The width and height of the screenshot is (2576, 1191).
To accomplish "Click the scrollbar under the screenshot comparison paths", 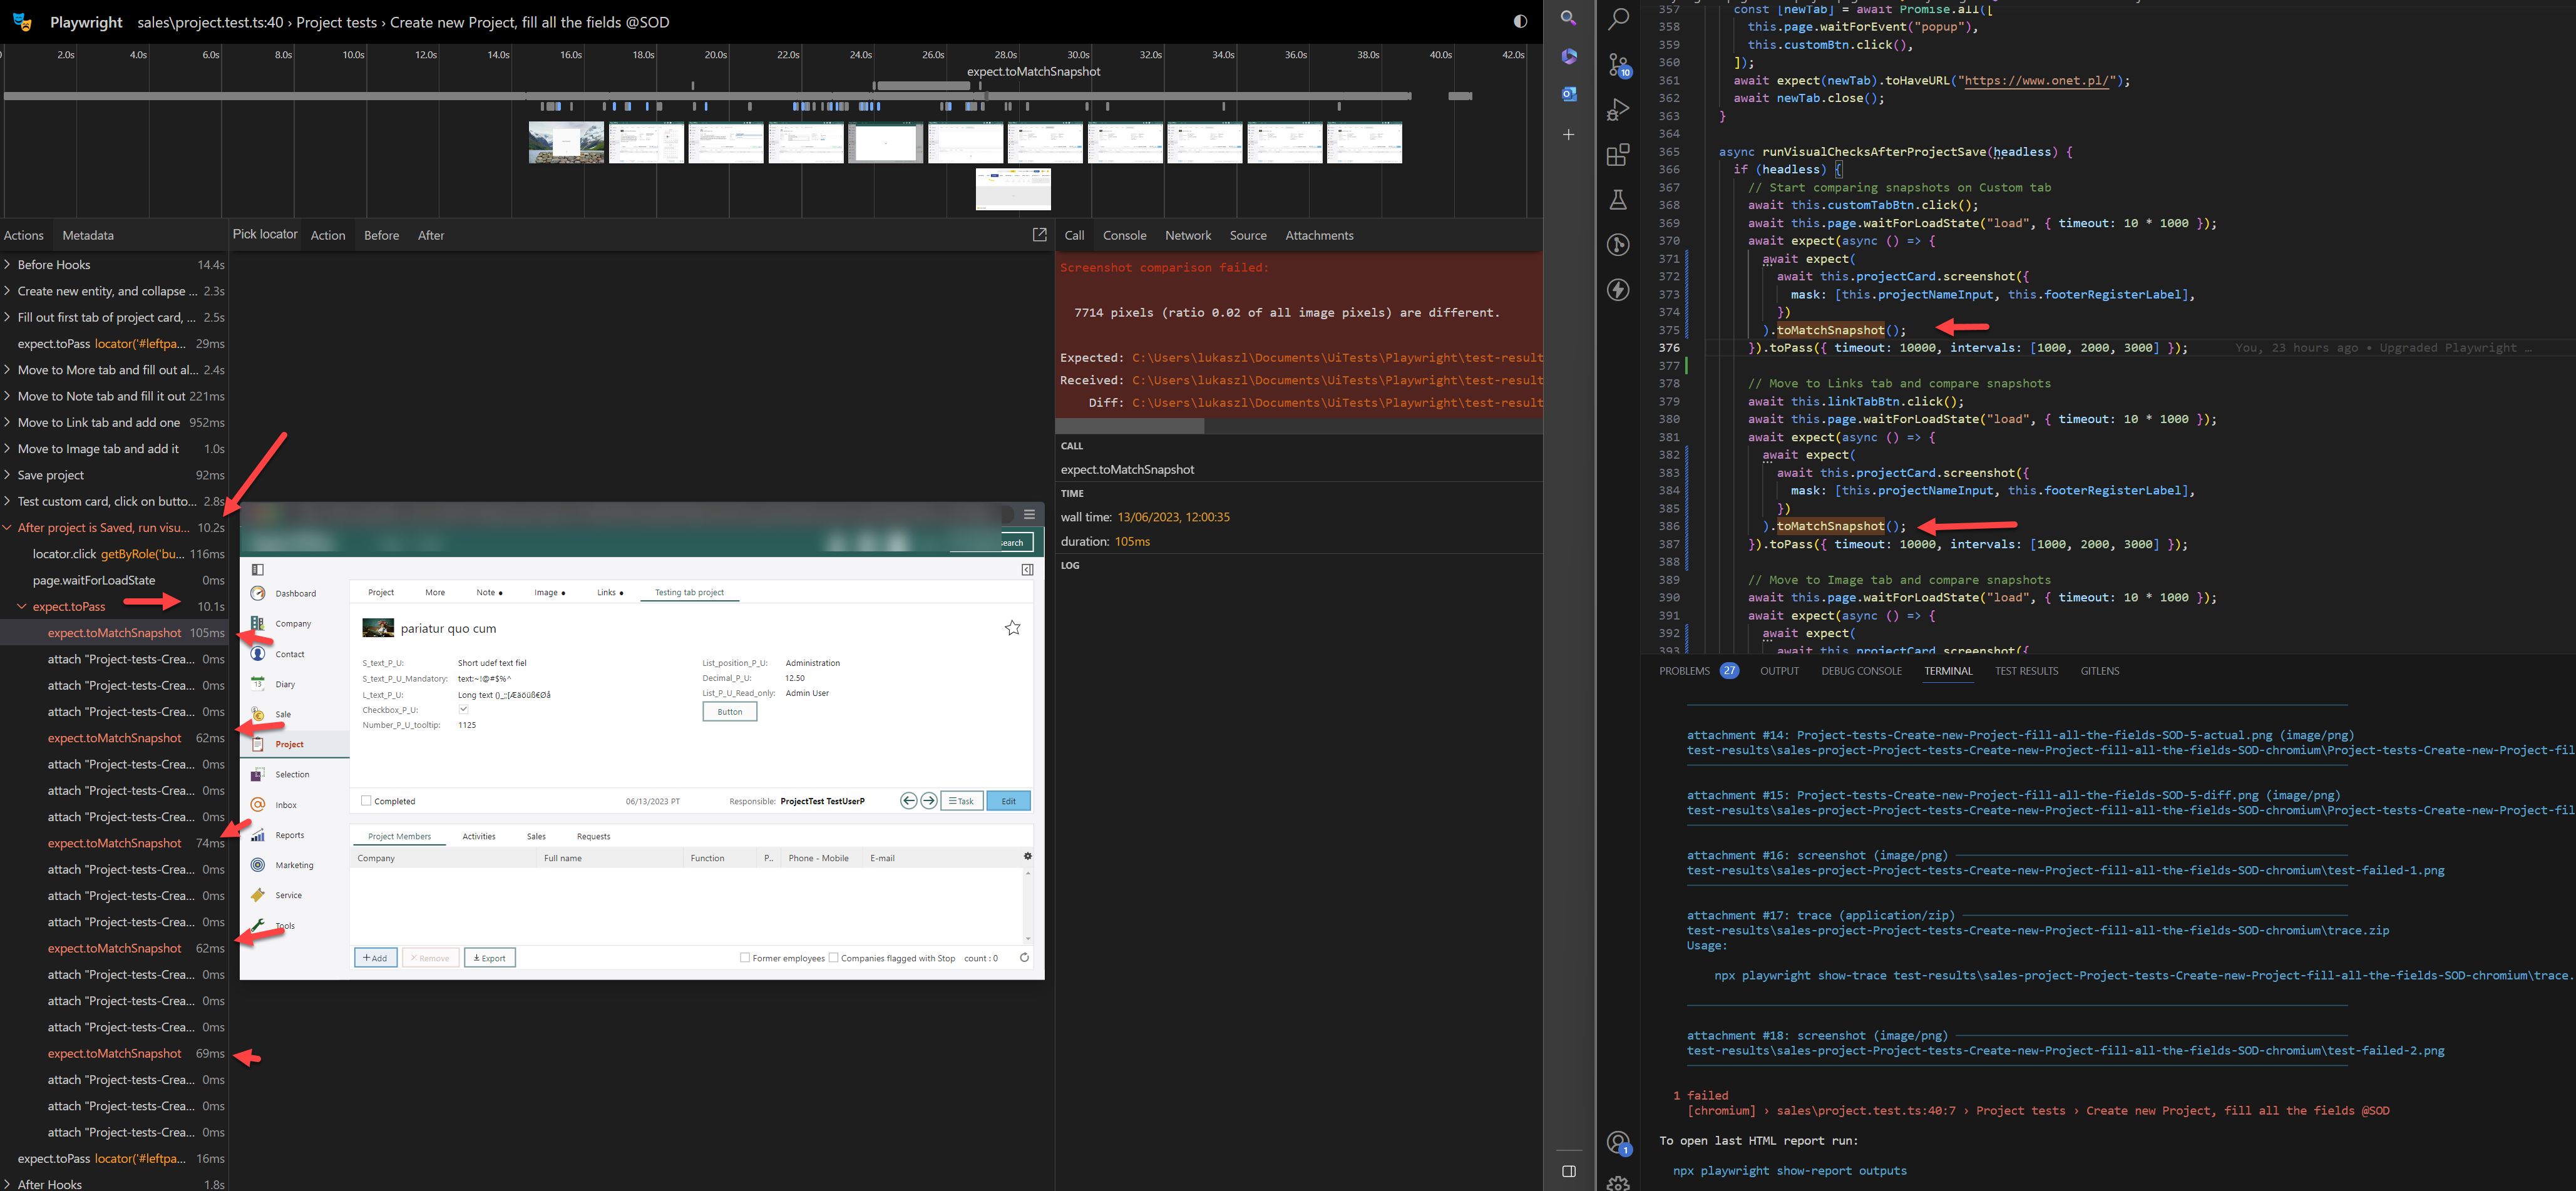I will click(x=1130, y=425).
